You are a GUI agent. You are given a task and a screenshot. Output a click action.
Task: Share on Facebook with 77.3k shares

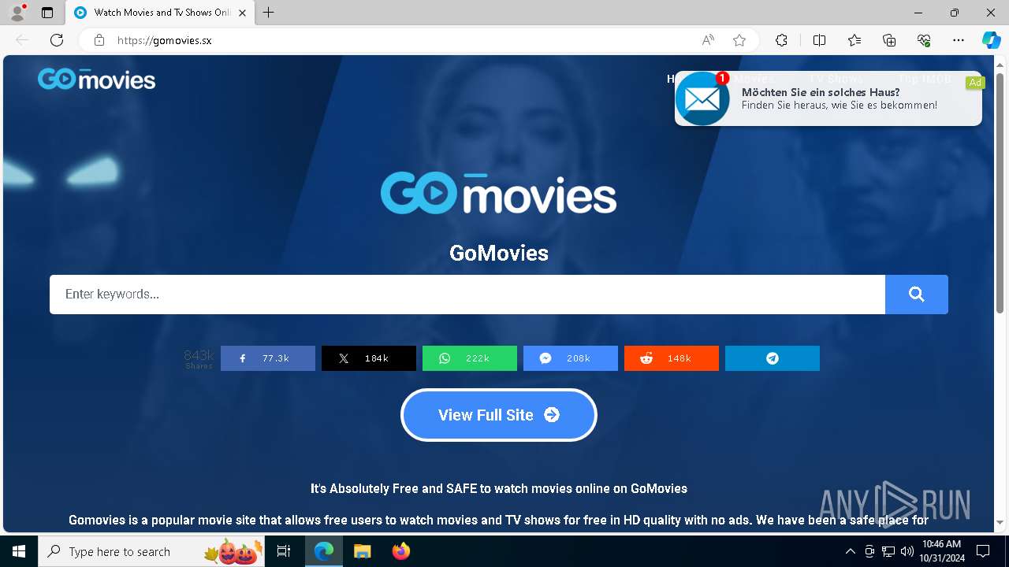268,358
